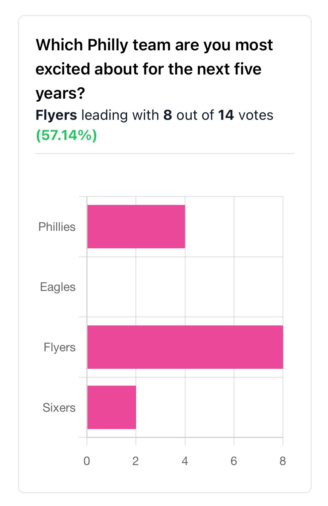Click the divider line under the summary

click(x=165, y=153)
